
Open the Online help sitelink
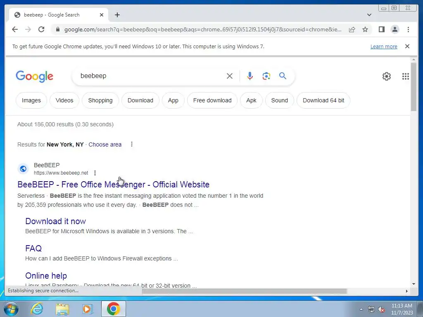(x=46, y=276)
